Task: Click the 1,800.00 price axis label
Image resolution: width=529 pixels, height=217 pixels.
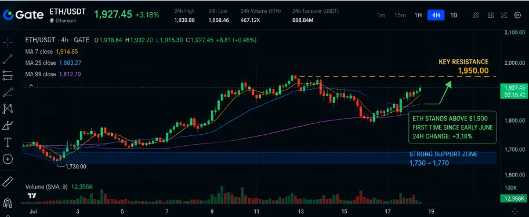Action: (x=514, y=120)
